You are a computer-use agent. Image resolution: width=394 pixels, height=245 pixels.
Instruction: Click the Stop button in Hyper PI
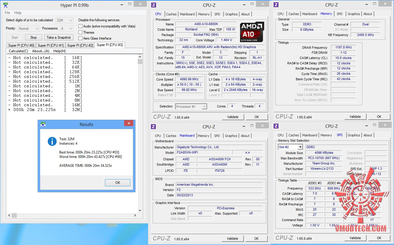click(x=34, y=37)
